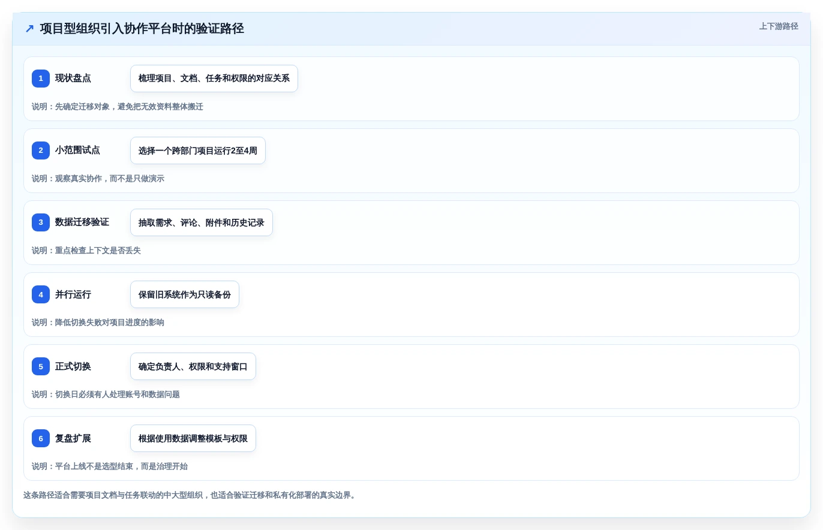The image size is (823, 530).
Task: Click the 保留旧系统作为只读备份 chip
Action: [185, 294]
